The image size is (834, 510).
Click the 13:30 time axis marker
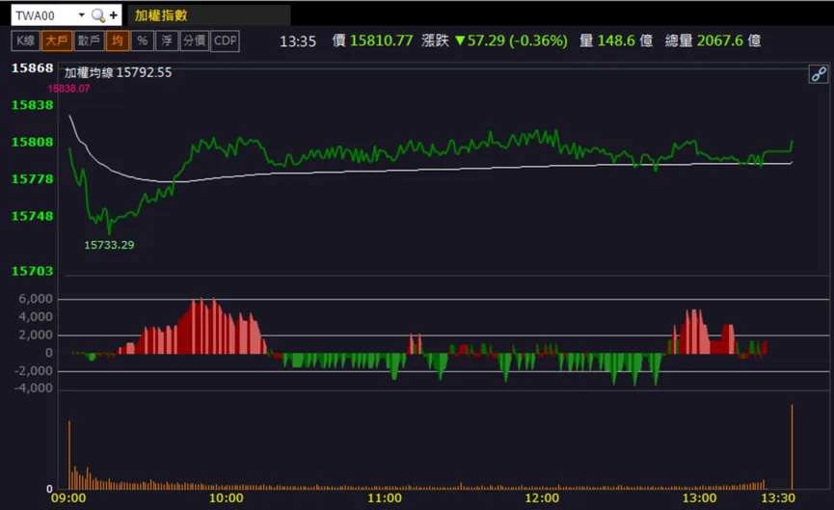pyautogui.click(x=778, y=498)
